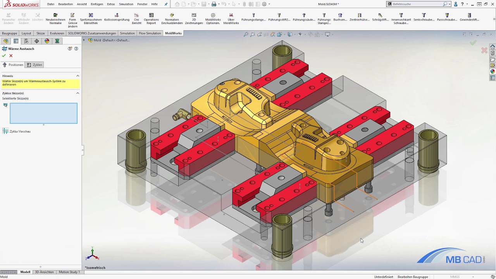Insert a Führungssäule component
This screenshot has width=496, height=279.
(304, 17)
